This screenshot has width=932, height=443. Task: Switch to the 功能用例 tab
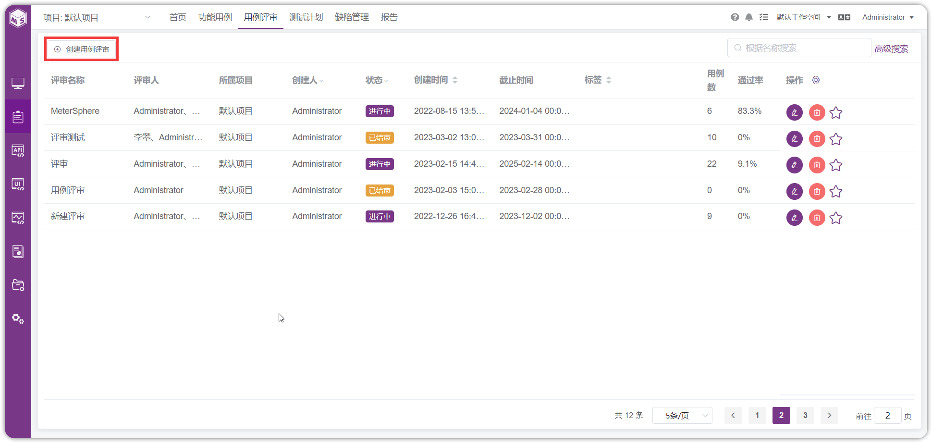pos(215,17)
